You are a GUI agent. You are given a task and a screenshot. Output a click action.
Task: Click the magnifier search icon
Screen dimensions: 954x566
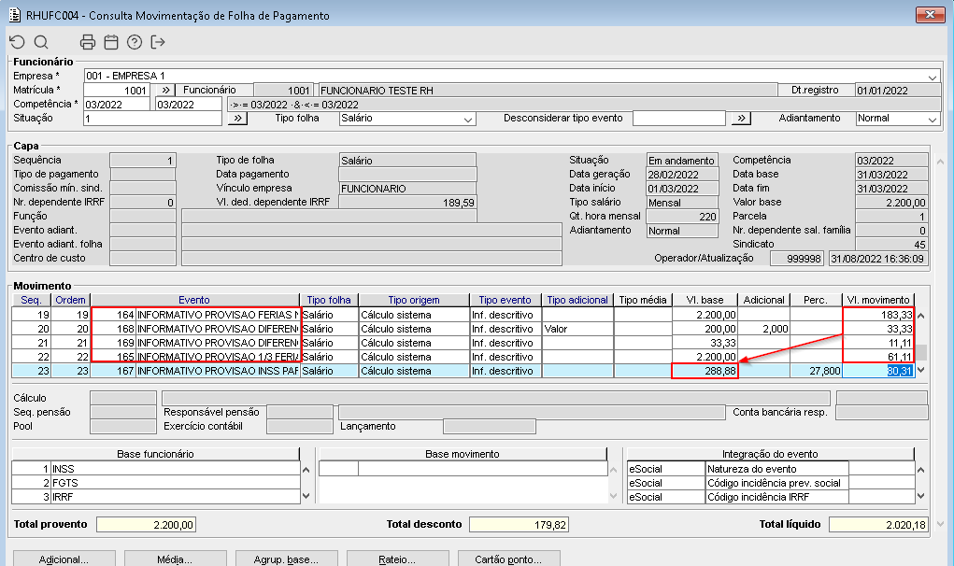coord(41,42)
